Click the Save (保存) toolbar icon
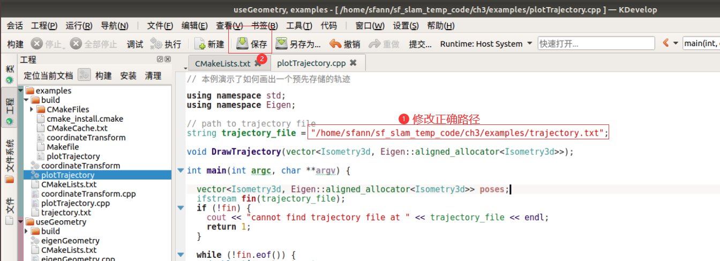This screenshot has width=720, height=261. coord(242,43)
